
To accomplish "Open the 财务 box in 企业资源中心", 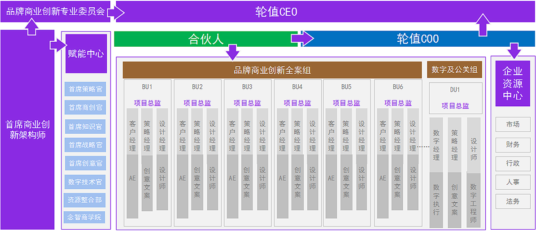I will (513, 144).
